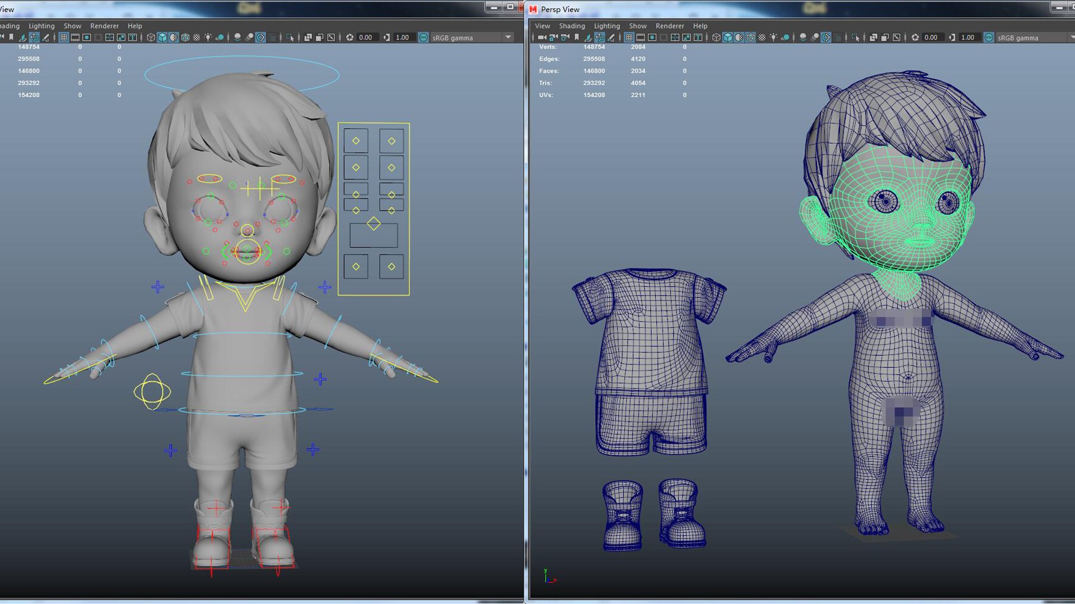Screen dimensions: 1075x604
Task: Select Grease Pencil icon in Persp View toolbar
Action: (611, 37)
